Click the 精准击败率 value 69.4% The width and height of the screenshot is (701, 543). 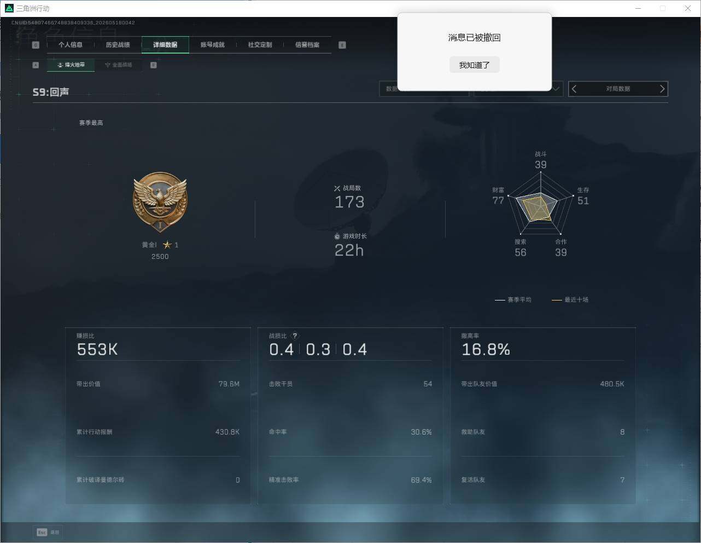[421, 480]
